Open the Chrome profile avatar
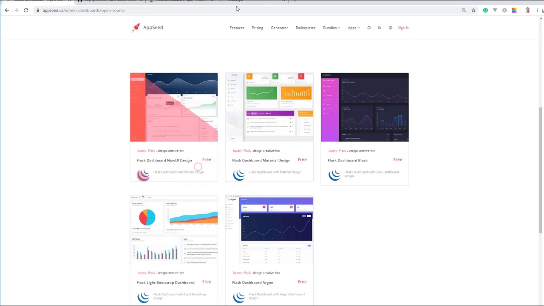Screen dimensions: 544x306 click(527, 10)
